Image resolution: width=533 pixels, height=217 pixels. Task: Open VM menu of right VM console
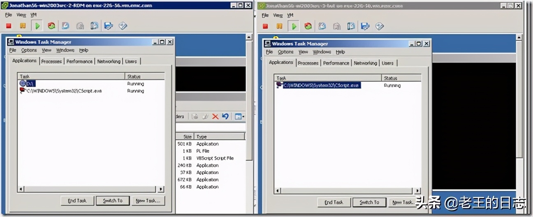pos(290,15)
